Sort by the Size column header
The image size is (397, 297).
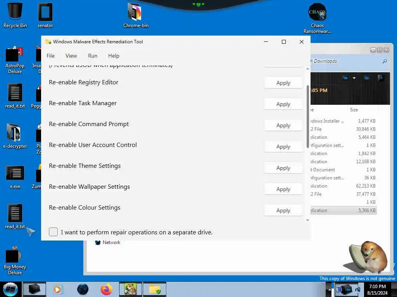click(x=354, y=110)
